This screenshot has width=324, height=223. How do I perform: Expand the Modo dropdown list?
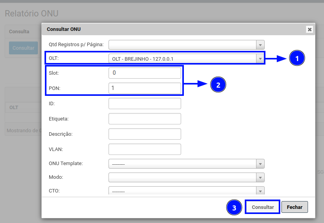click(x=186, y=178)
